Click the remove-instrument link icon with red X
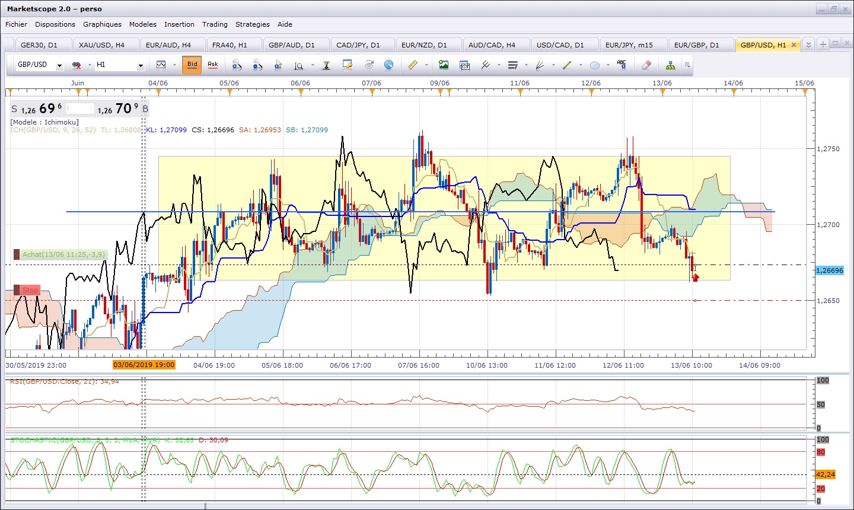 (x=77, y=65)
